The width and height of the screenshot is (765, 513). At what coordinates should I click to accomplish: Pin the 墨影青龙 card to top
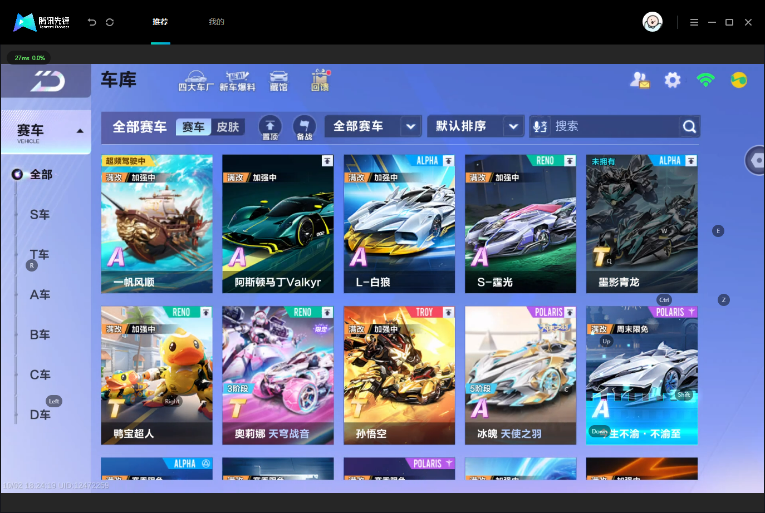(x=692, y=161)
